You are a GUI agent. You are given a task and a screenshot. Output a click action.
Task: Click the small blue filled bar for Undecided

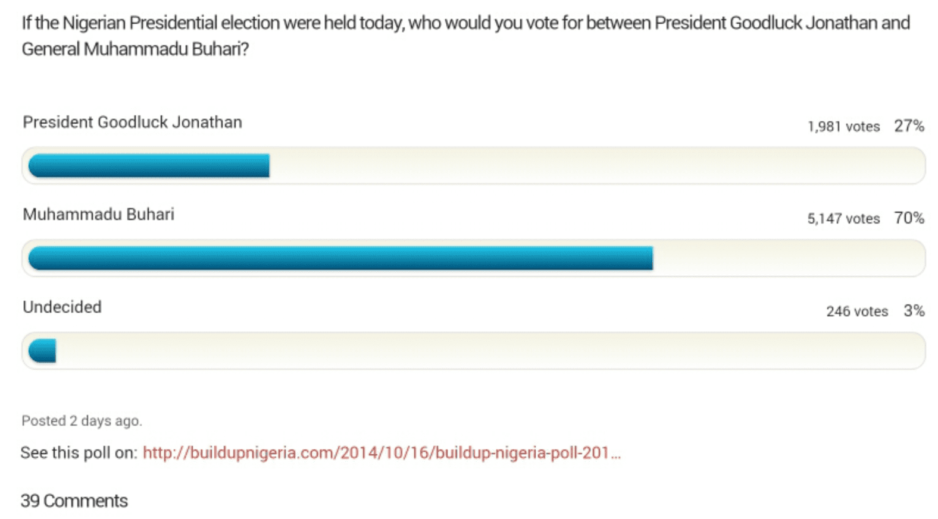click(x=42, y=351)
